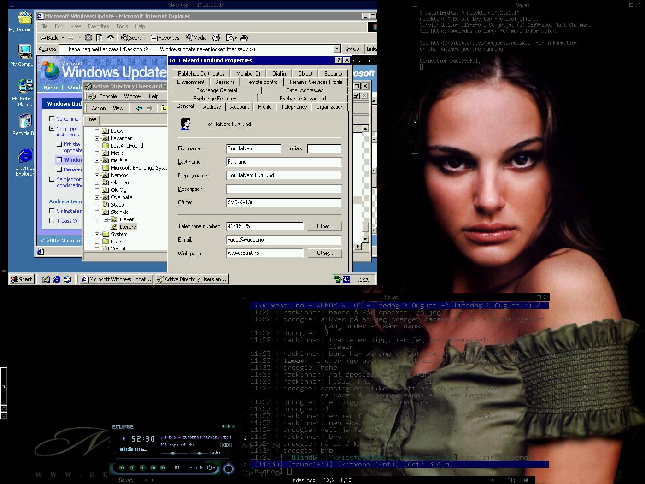Click Show Desktop icon in Quick Launch
This screenshot has width=645, height=484.
46,279
